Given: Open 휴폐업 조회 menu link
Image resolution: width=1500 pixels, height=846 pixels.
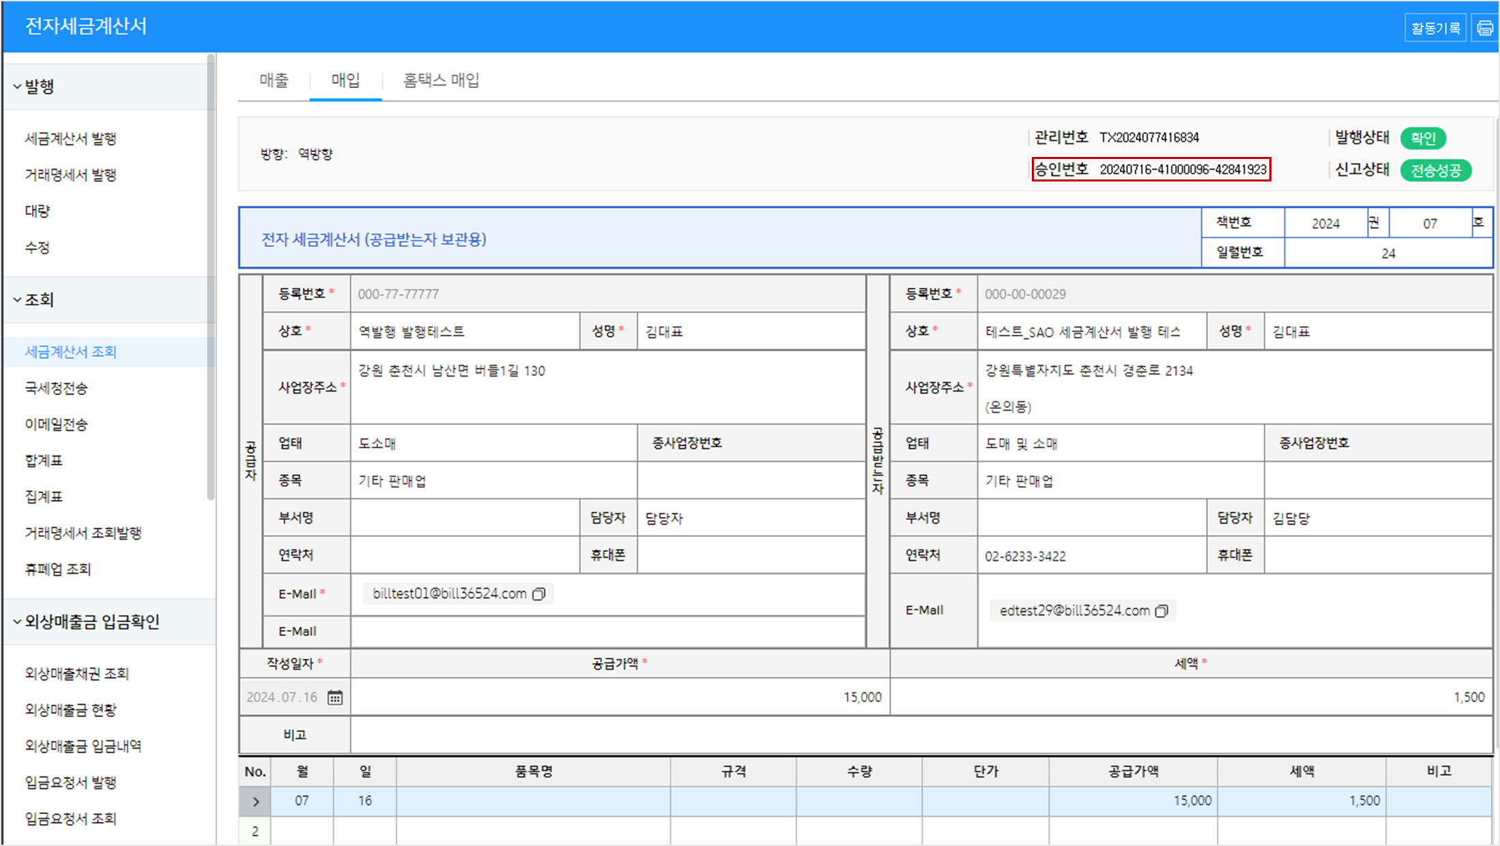Looking at the screenshot, I should click(58, 569).
